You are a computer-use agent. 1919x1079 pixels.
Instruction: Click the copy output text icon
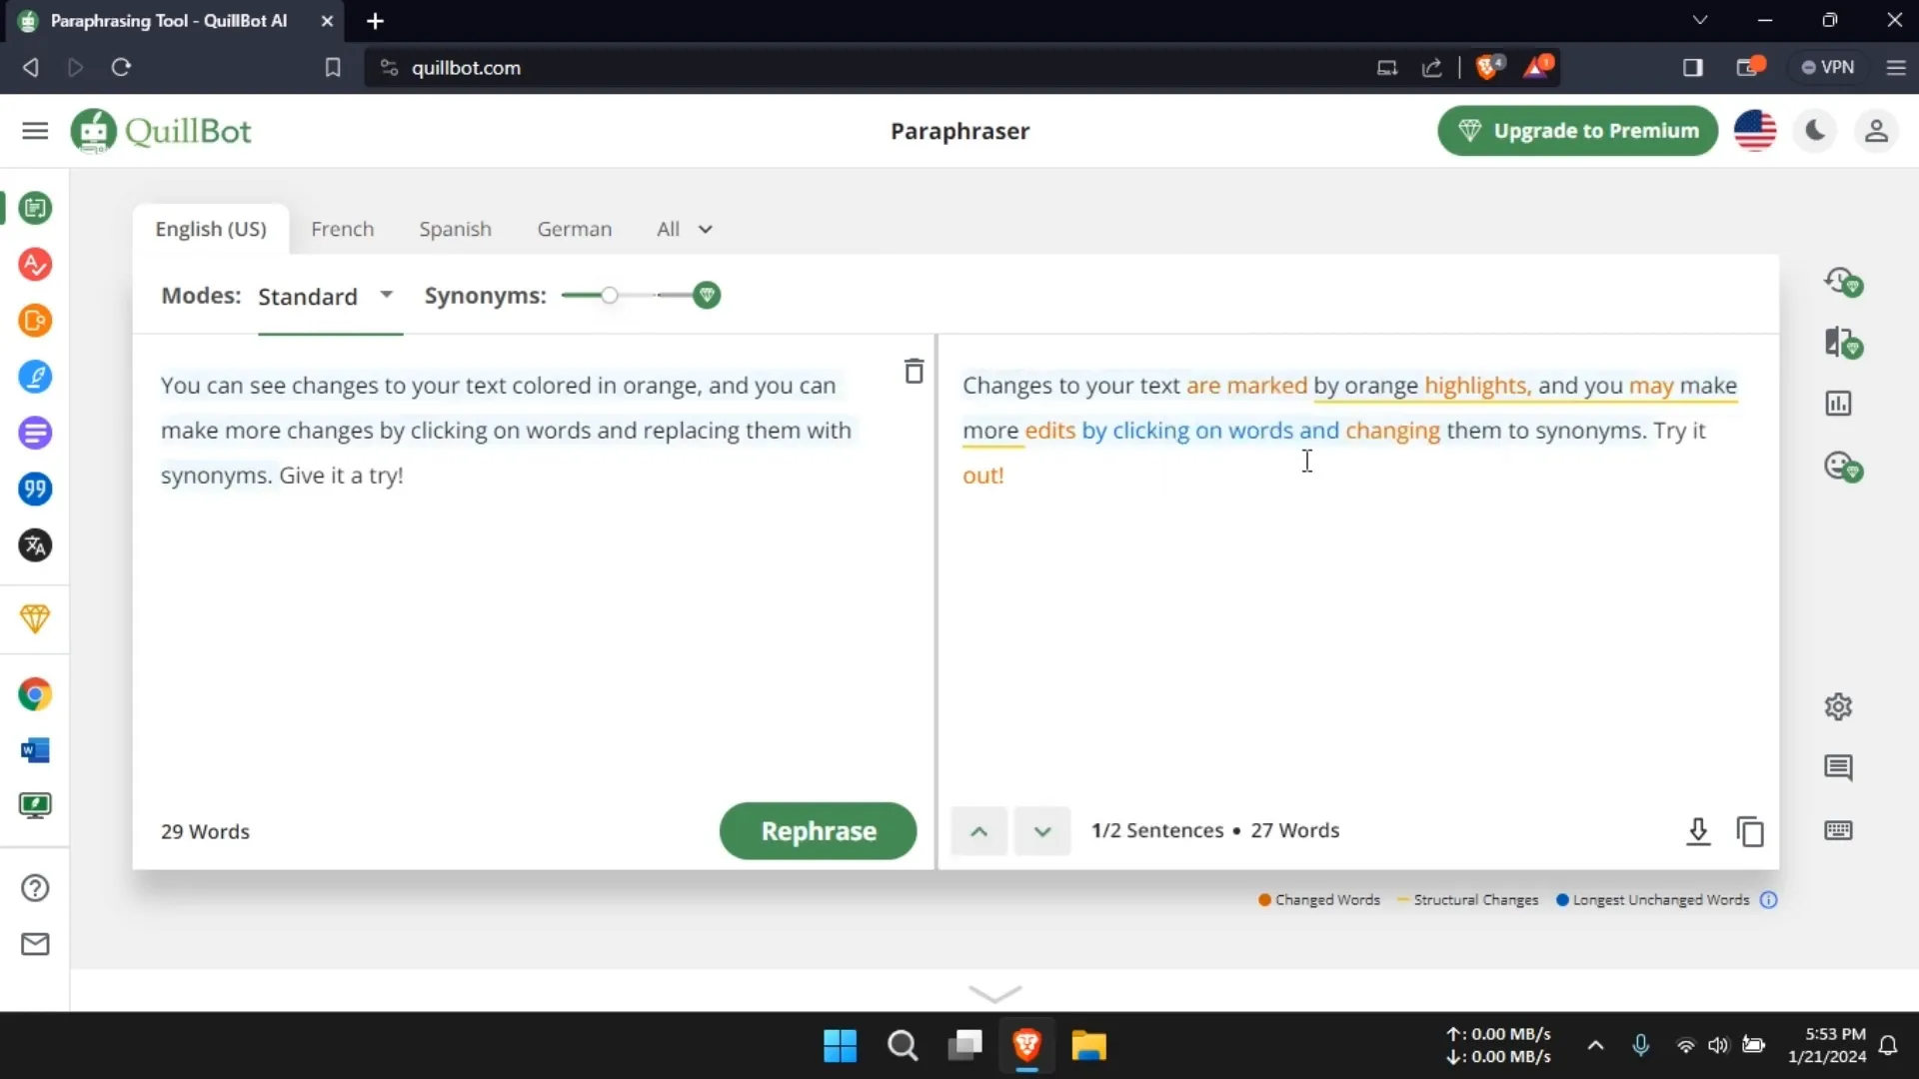(1750, 831)
